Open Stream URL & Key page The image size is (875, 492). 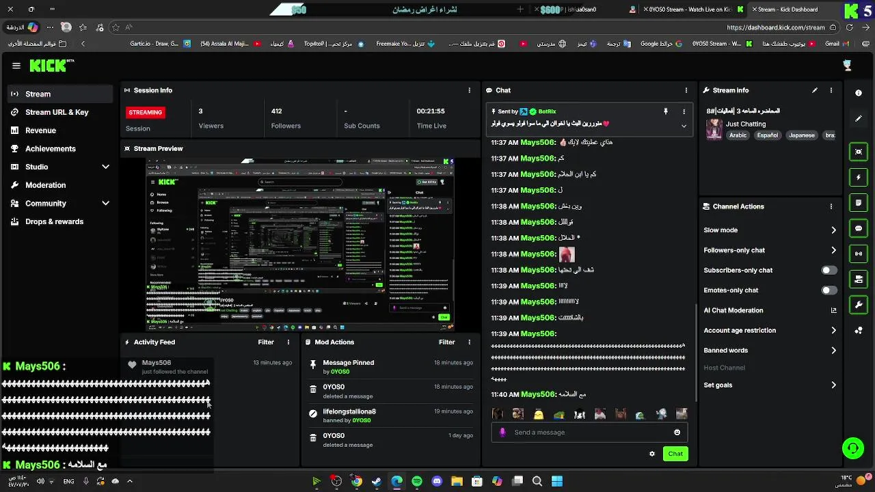click(60, 112)
